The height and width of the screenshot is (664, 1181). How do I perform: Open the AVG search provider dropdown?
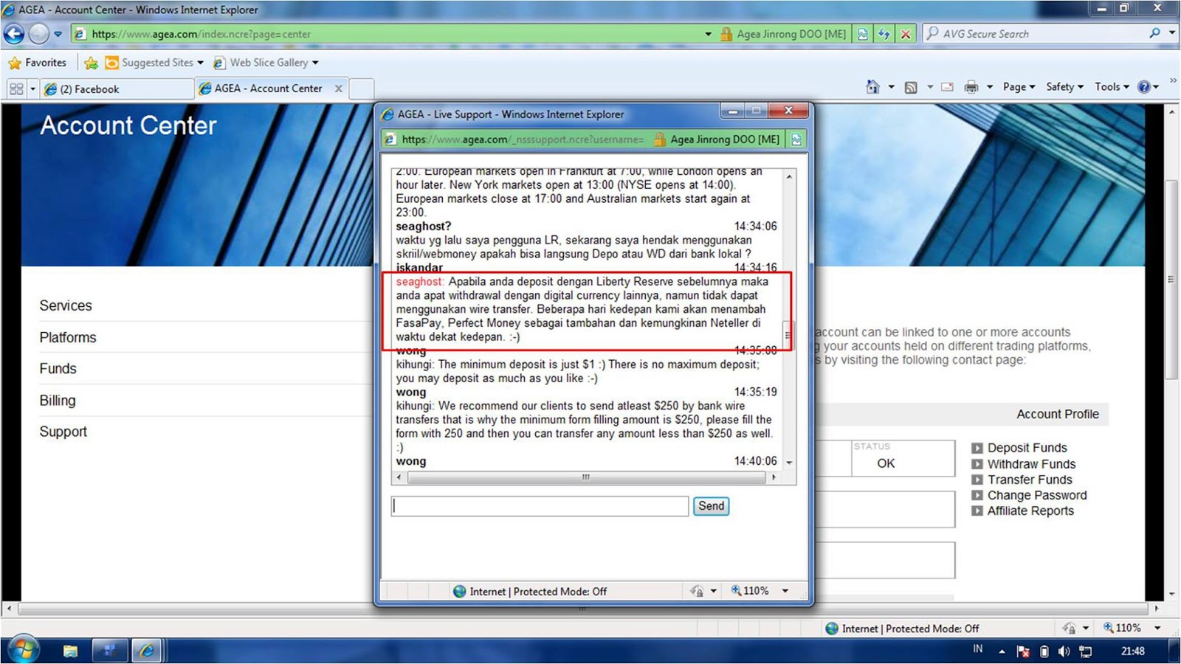pyautogui.click(x=1171, y=33)
